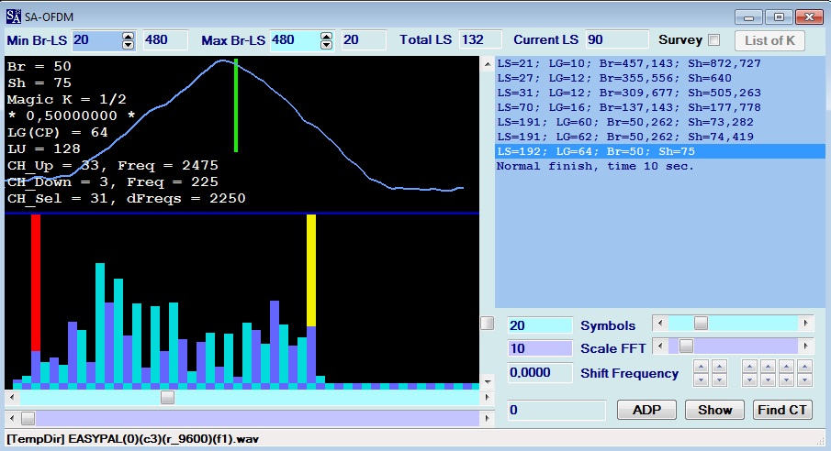Click the Symbols slider left arrow

(x=660, y=323)
